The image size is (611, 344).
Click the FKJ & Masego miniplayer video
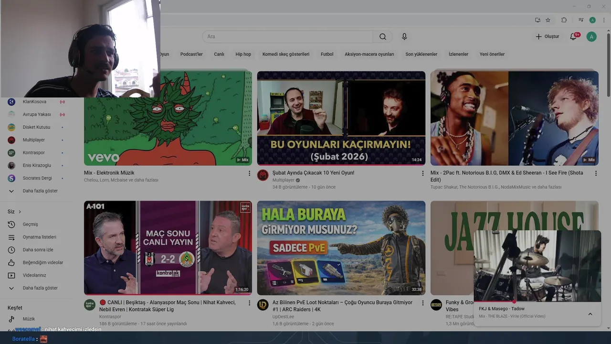[x=537, y=266]
